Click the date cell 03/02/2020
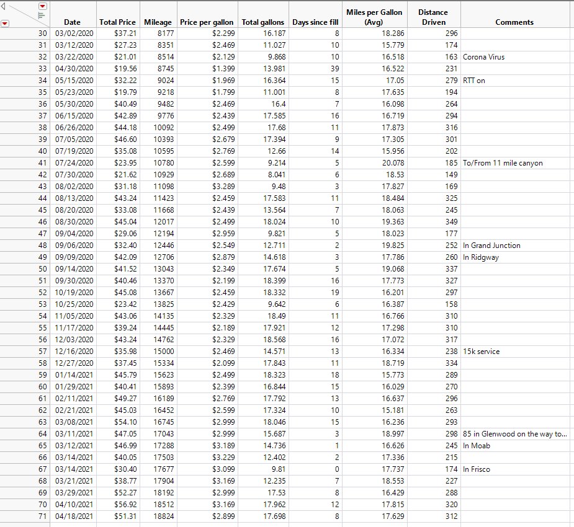Viewport: 574px width, 527px height. coord(74,33)
